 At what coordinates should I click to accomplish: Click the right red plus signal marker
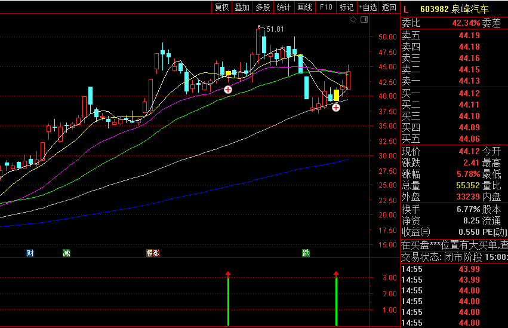336,108
